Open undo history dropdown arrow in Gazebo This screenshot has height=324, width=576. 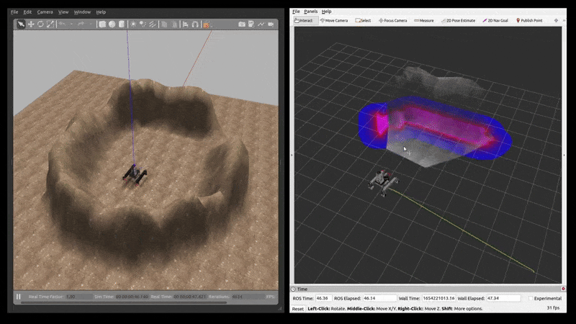pos(71,24)
